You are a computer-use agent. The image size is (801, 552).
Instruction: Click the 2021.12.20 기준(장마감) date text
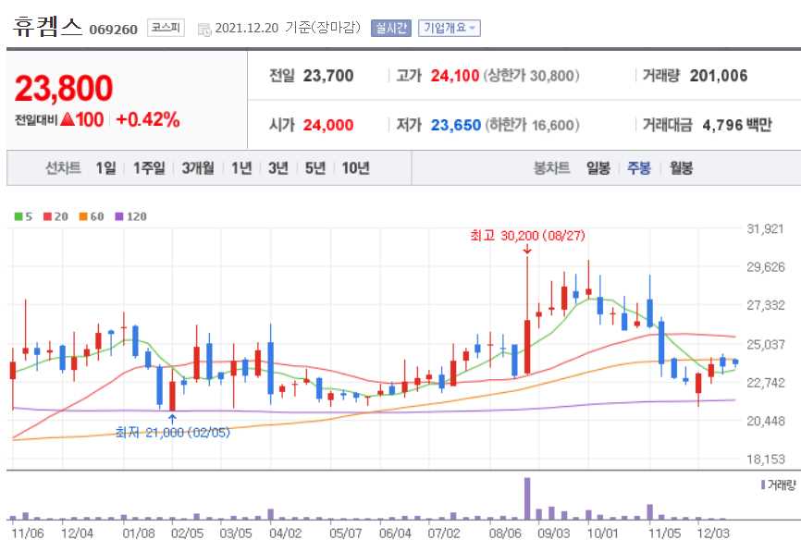tap(288, 28)
